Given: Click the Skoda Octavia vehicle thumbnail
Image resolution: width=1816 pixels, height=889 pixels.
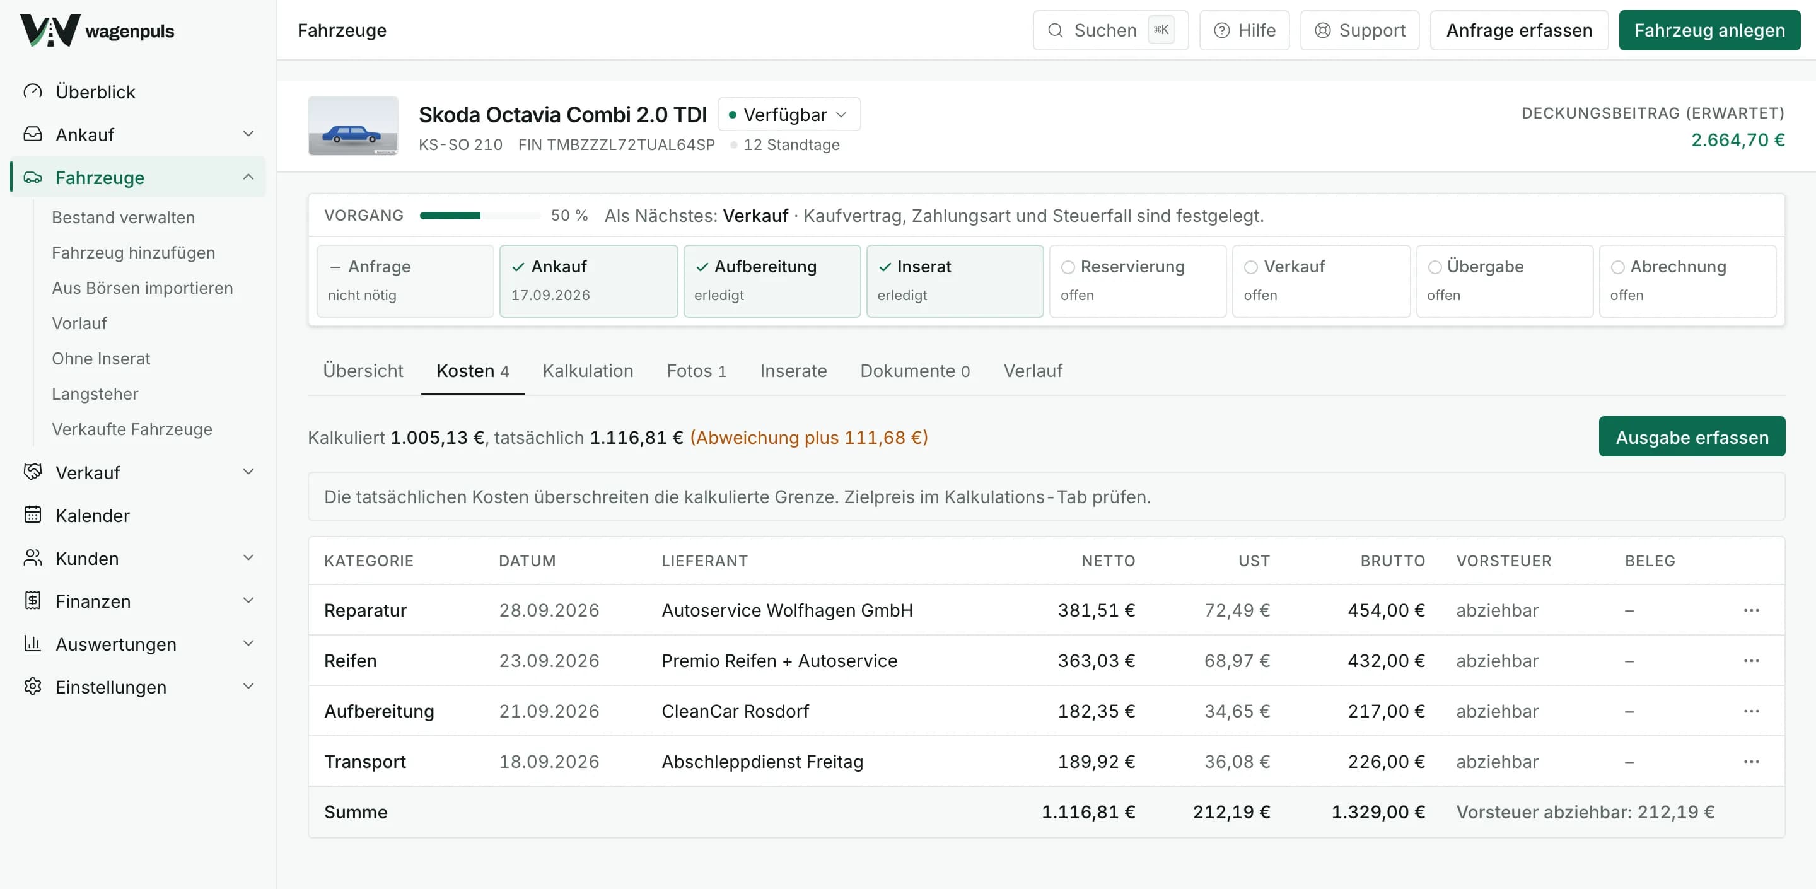Looking at the screenshot, I should tap(353, 125).
